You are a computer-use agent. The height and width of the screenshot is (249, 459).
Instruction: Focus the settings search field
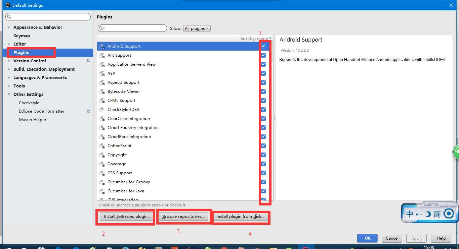tap(48, 17)
